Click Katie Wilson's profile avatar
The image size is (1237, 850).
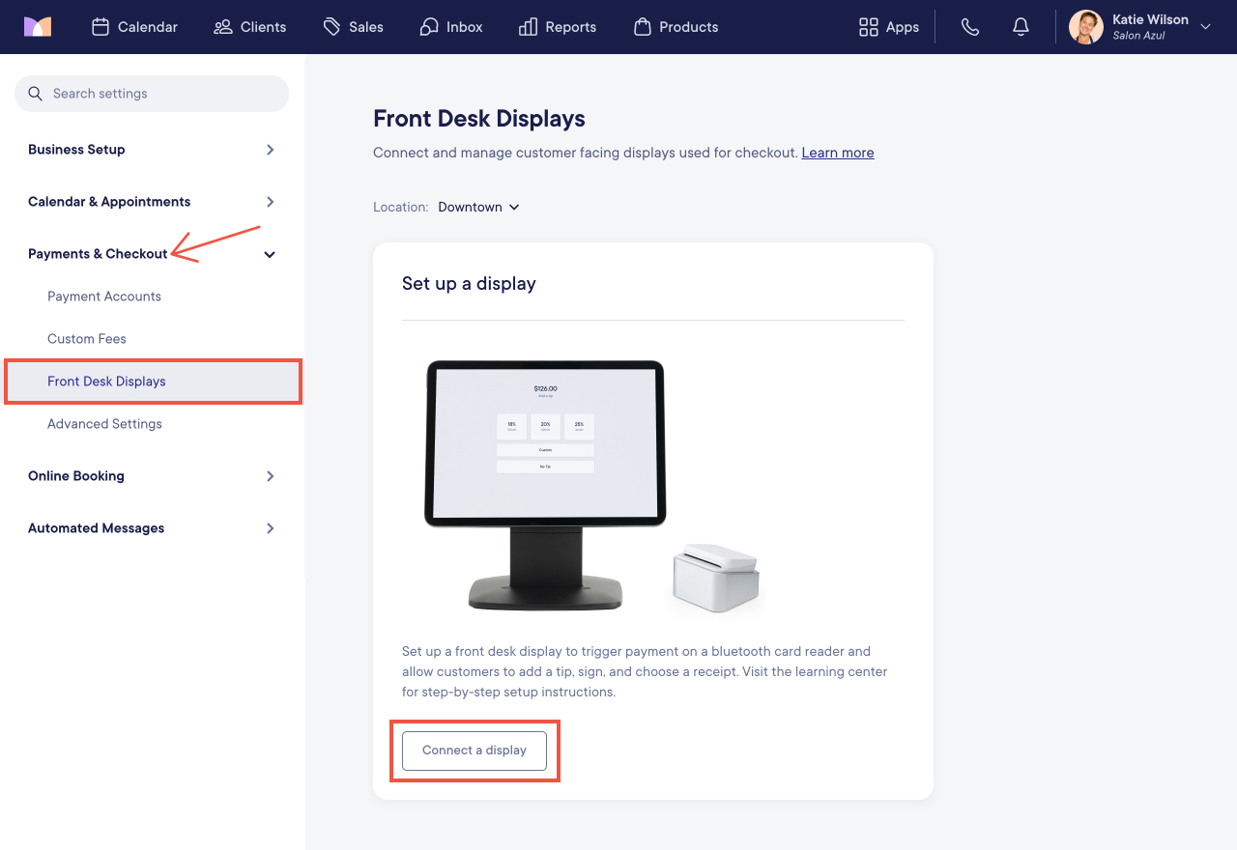1086,27
